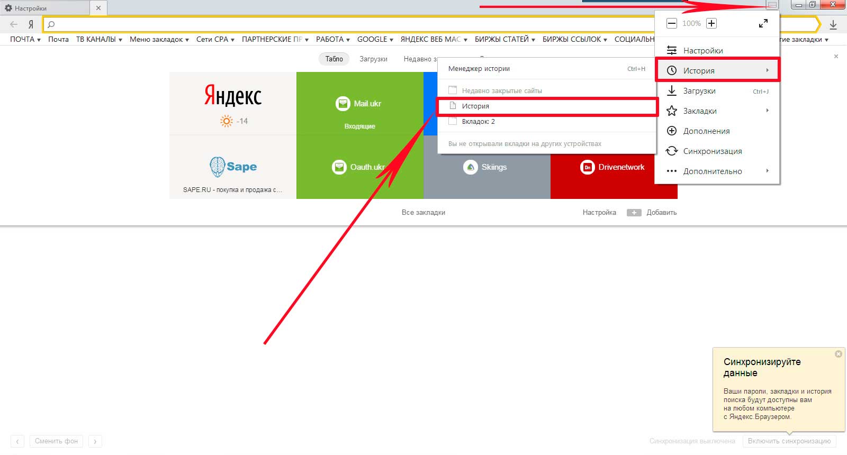Viewport: 847px width, 455px height.
Task: Close the Настройки browser tab
Action: 98,8
